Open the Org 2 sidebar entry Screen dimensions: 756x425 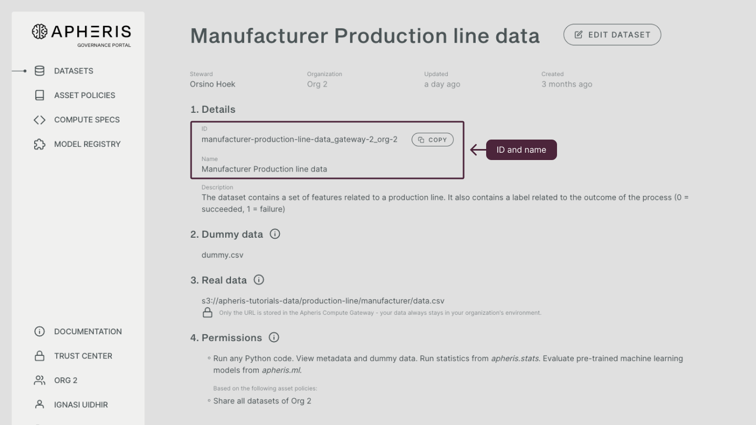click(66, 380)
